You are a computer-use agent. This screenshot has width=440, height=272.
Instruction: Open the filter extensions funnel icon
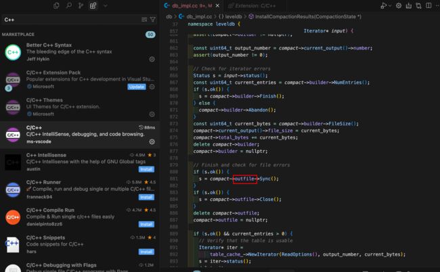[153, 20]
